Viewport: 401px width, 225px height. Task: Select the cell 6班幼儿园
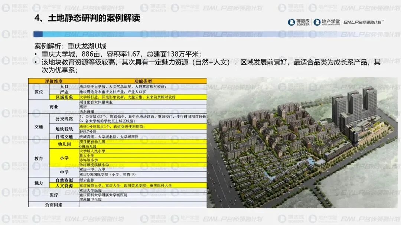click(143, 147)
